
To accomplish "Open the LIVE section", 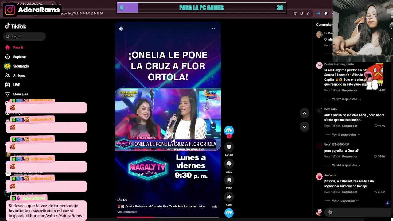I will [x=13, y=85].
